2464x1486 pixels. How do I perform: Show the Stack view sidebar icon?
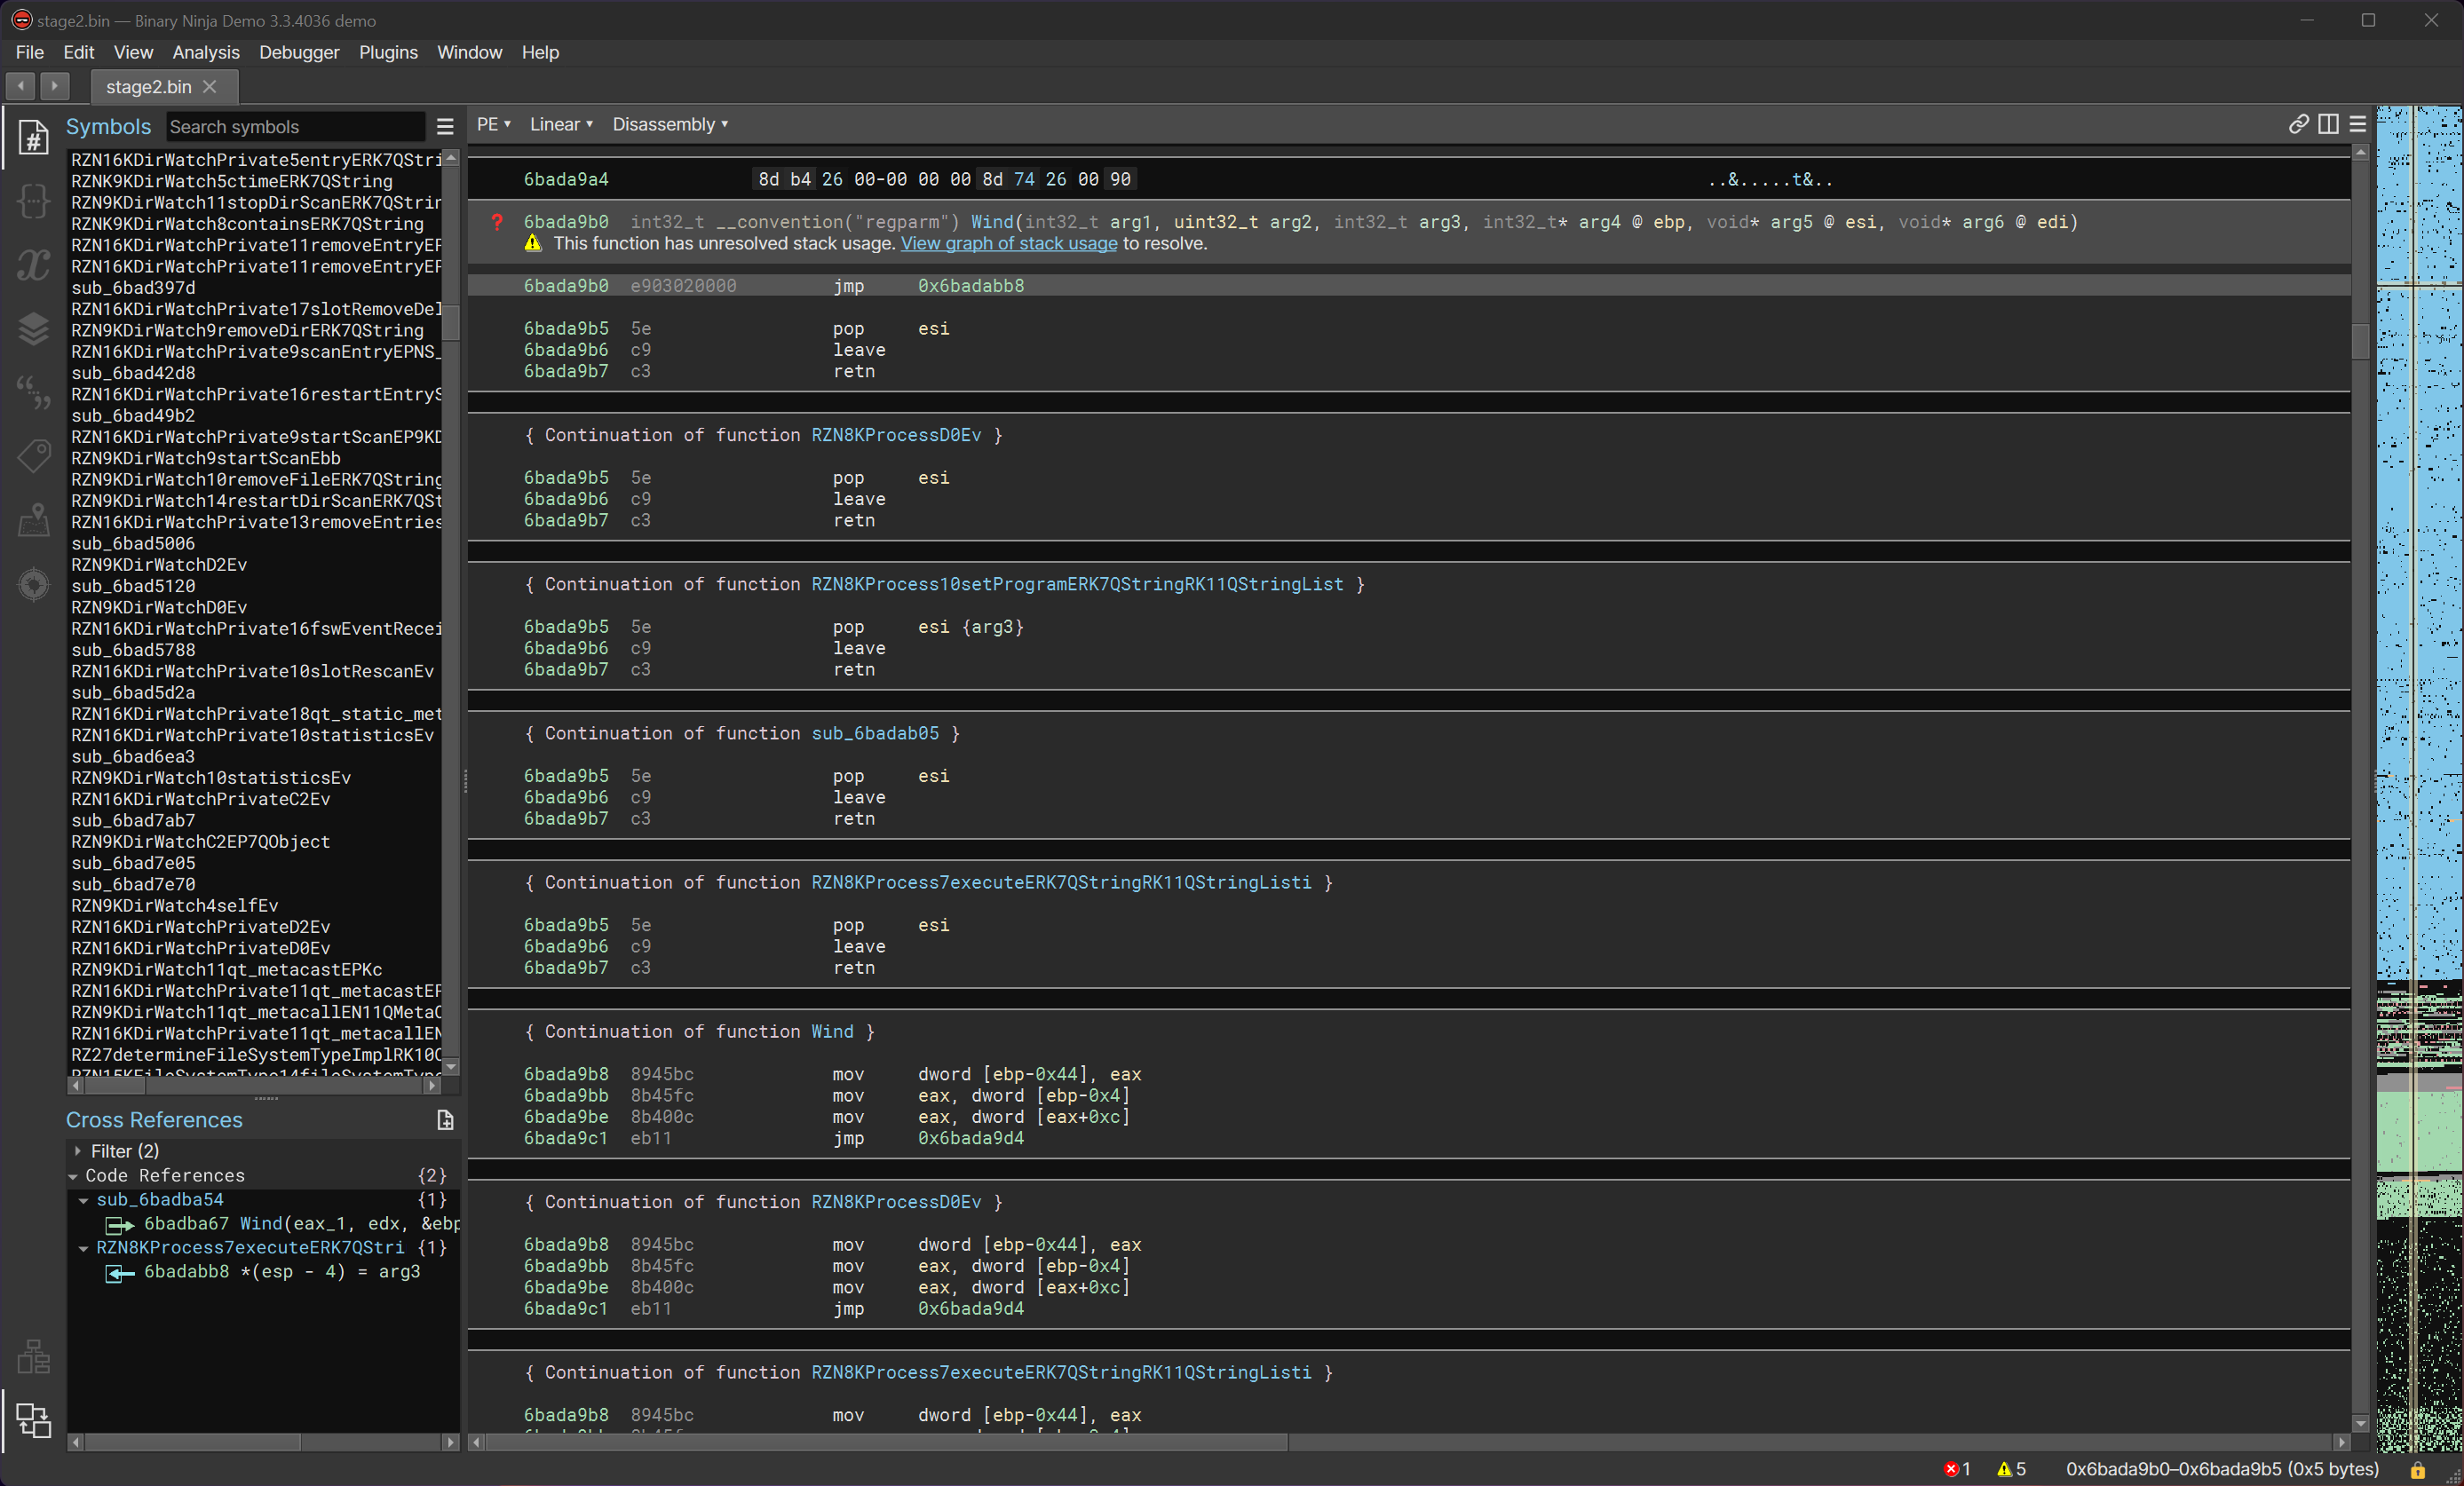(33, 328)
